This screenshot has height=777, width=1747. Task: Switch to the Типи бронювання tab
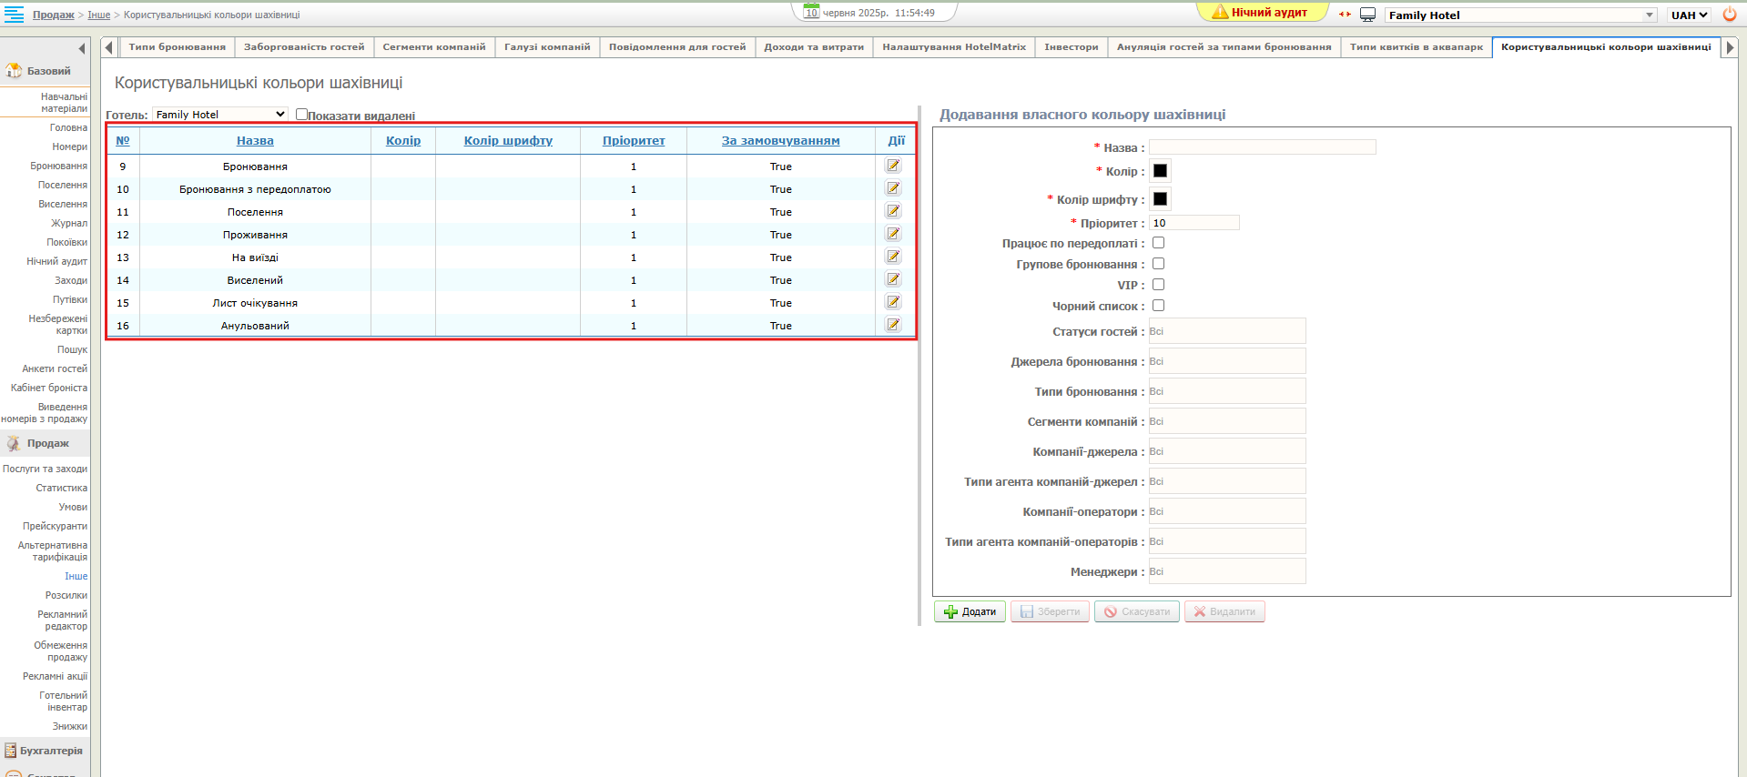(x=177, y=47)
